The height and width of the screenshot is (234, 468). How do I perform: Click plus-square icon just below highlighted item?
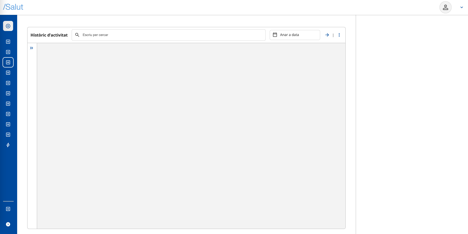[8, 73]
